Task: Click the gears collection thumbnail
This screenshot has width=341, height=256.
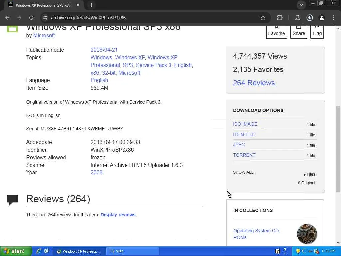Action: (307, 234)
